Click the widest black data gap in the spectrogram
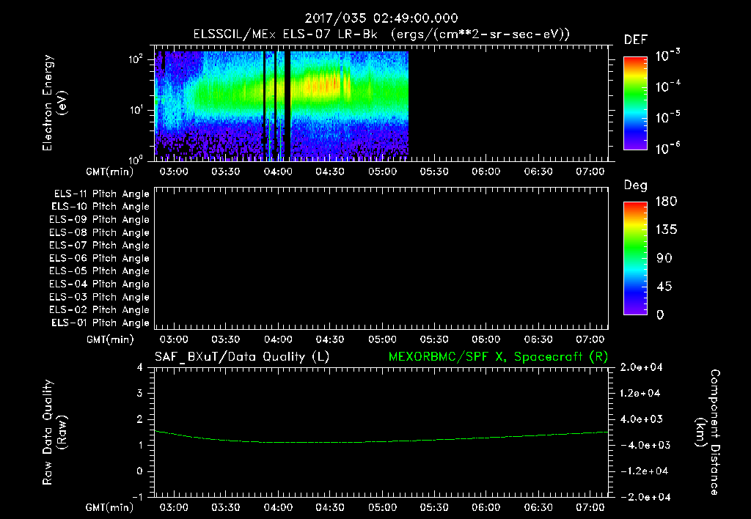 point(287,106)
